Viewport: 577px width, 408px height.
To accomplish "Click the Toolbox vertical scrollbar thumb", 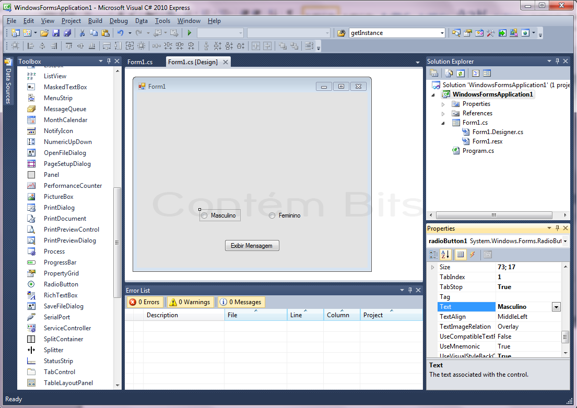I will click(117, 243).
